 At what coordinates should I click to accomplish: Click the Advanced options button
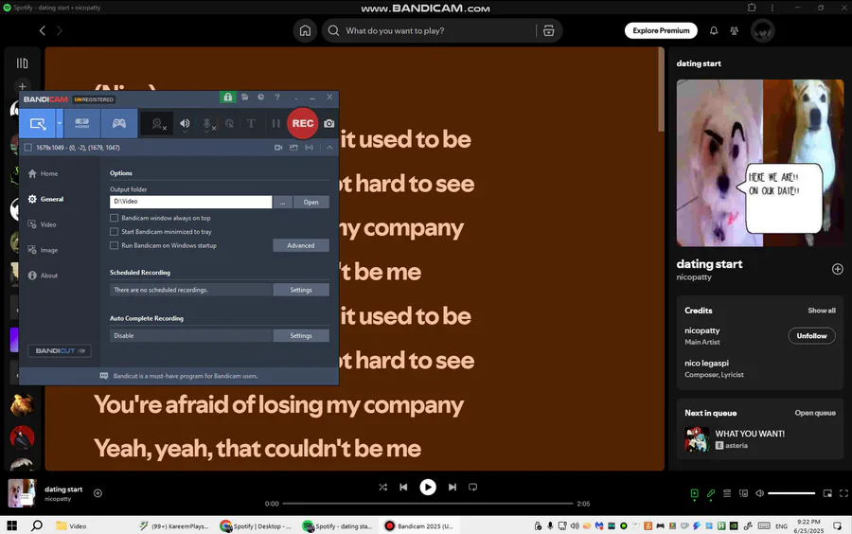tap(300, 245)
